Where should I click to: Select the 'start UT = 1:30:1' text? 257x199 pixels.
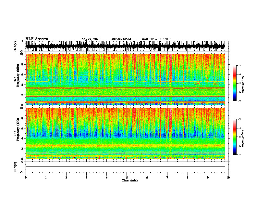click(157, 39)
